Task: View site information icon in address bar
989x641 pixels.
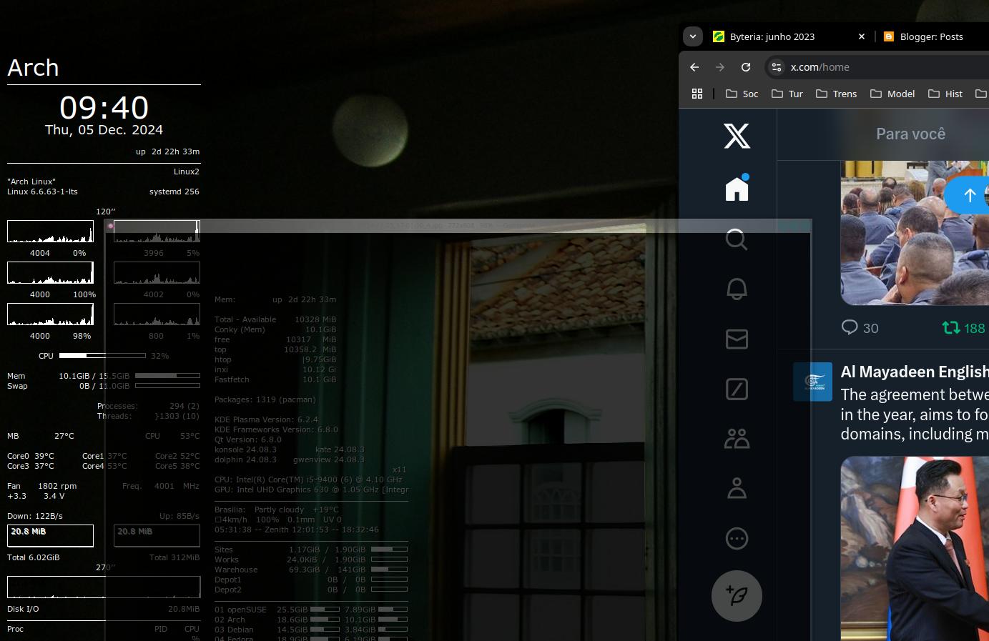Action: tap(777, 67)
